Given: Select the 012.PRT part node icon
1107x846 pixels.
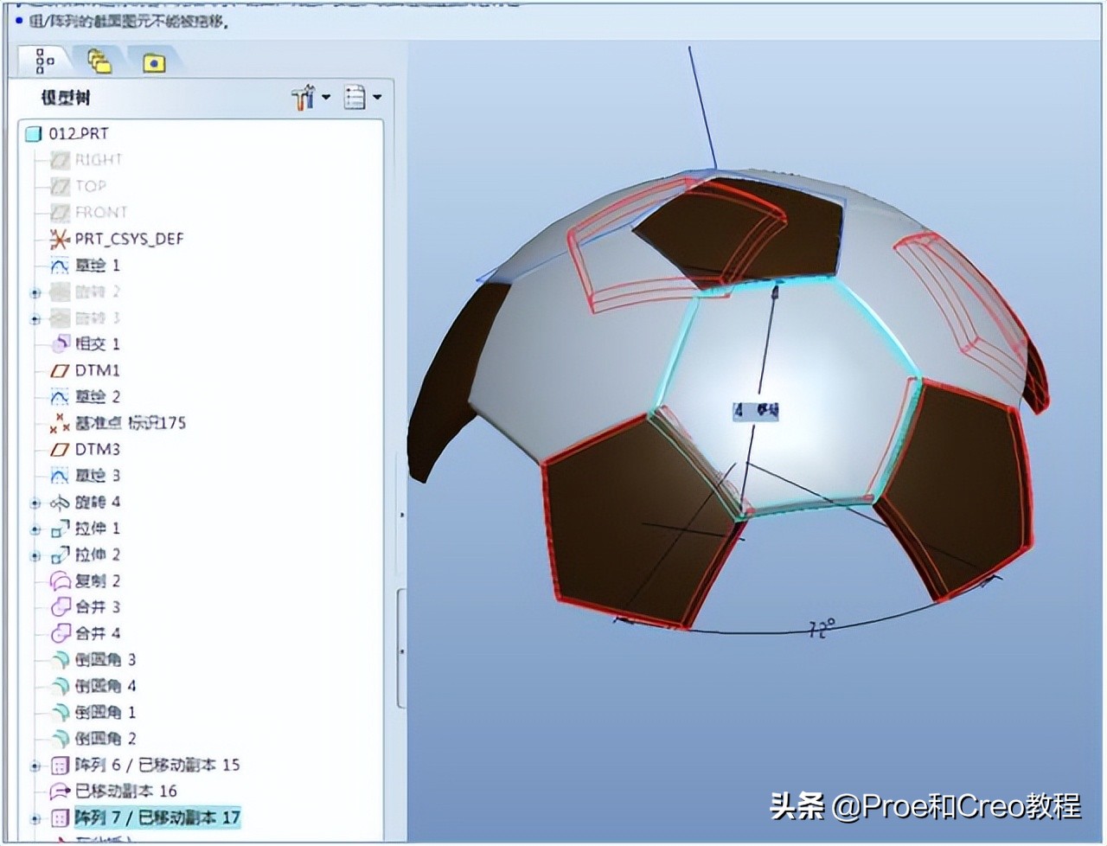Looking at the screenshot, I should point(35,133).
